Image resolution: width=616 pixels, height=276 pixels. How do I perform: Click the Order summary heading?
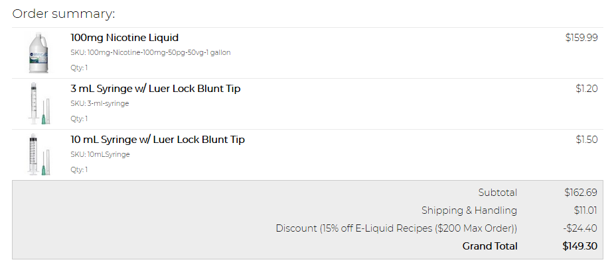63,14
